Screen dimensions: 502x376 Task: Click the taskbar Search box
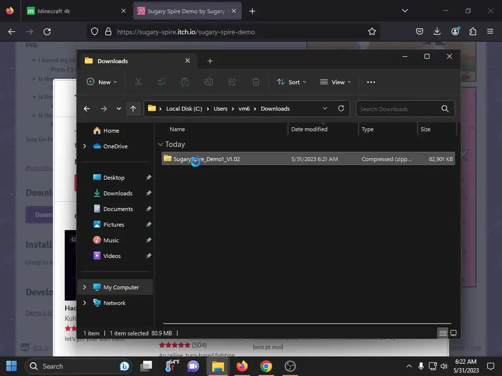coord(78,366)
